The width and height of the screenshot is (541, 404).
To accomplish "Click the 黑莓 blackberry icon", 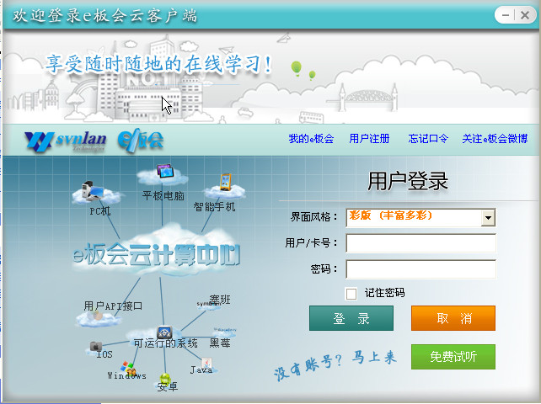I will [x=224, y=331].
